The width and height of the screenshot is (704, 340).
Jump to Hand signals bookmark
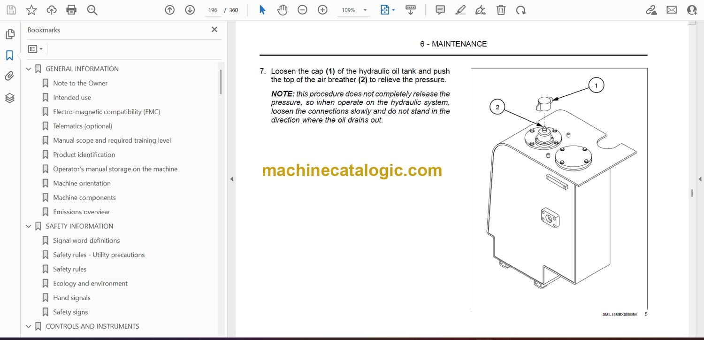[71, 298]
